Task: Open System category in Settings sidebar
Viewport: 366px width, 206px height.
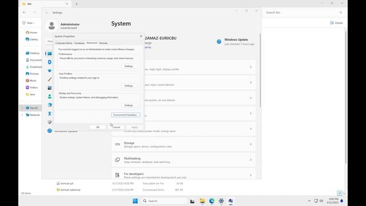Action: tap(50, 53)
